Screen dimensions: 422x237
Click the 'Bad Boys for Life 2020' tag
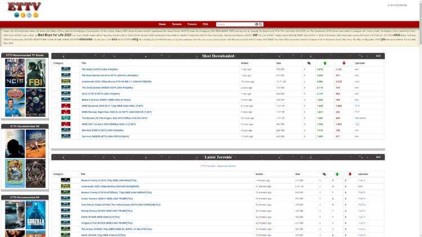[55, 35]
